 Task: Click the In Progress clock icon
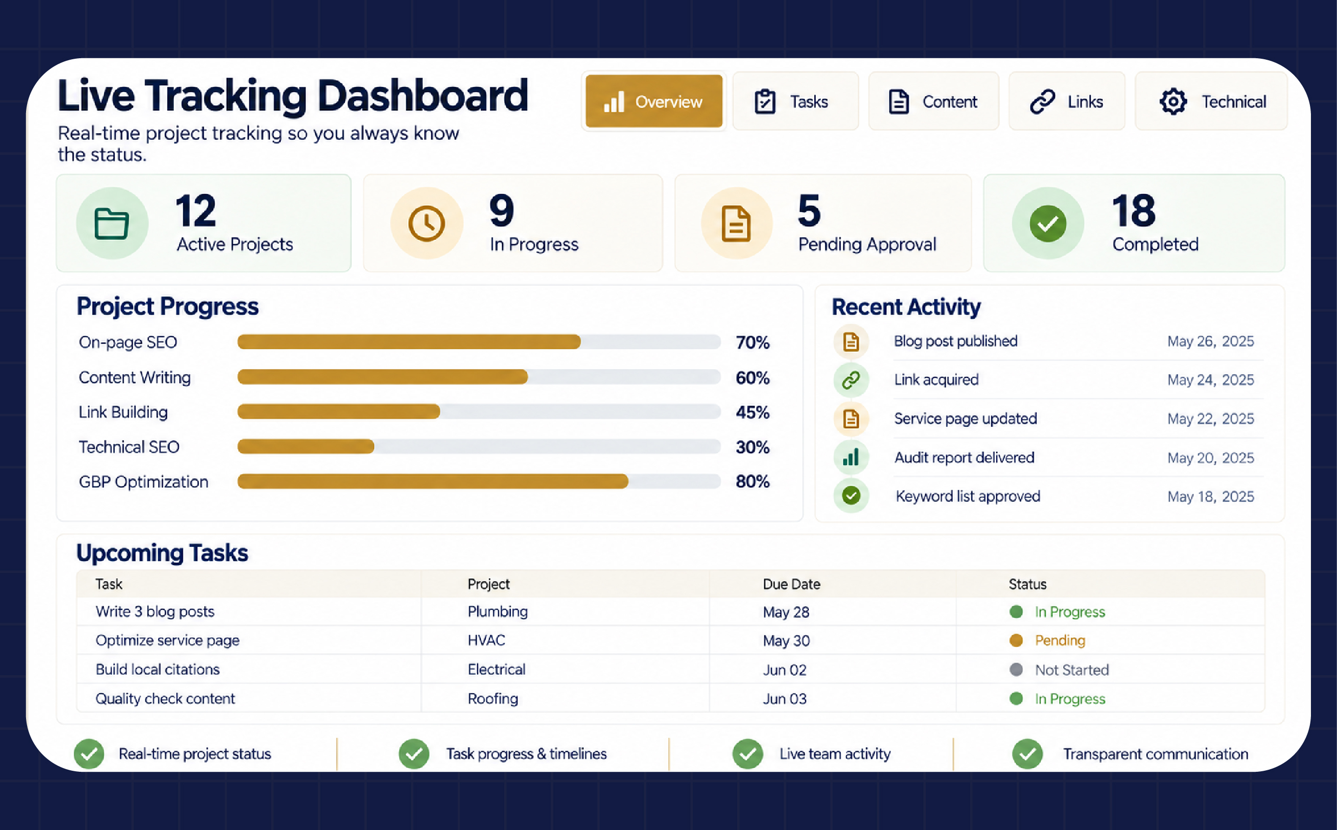427,223
